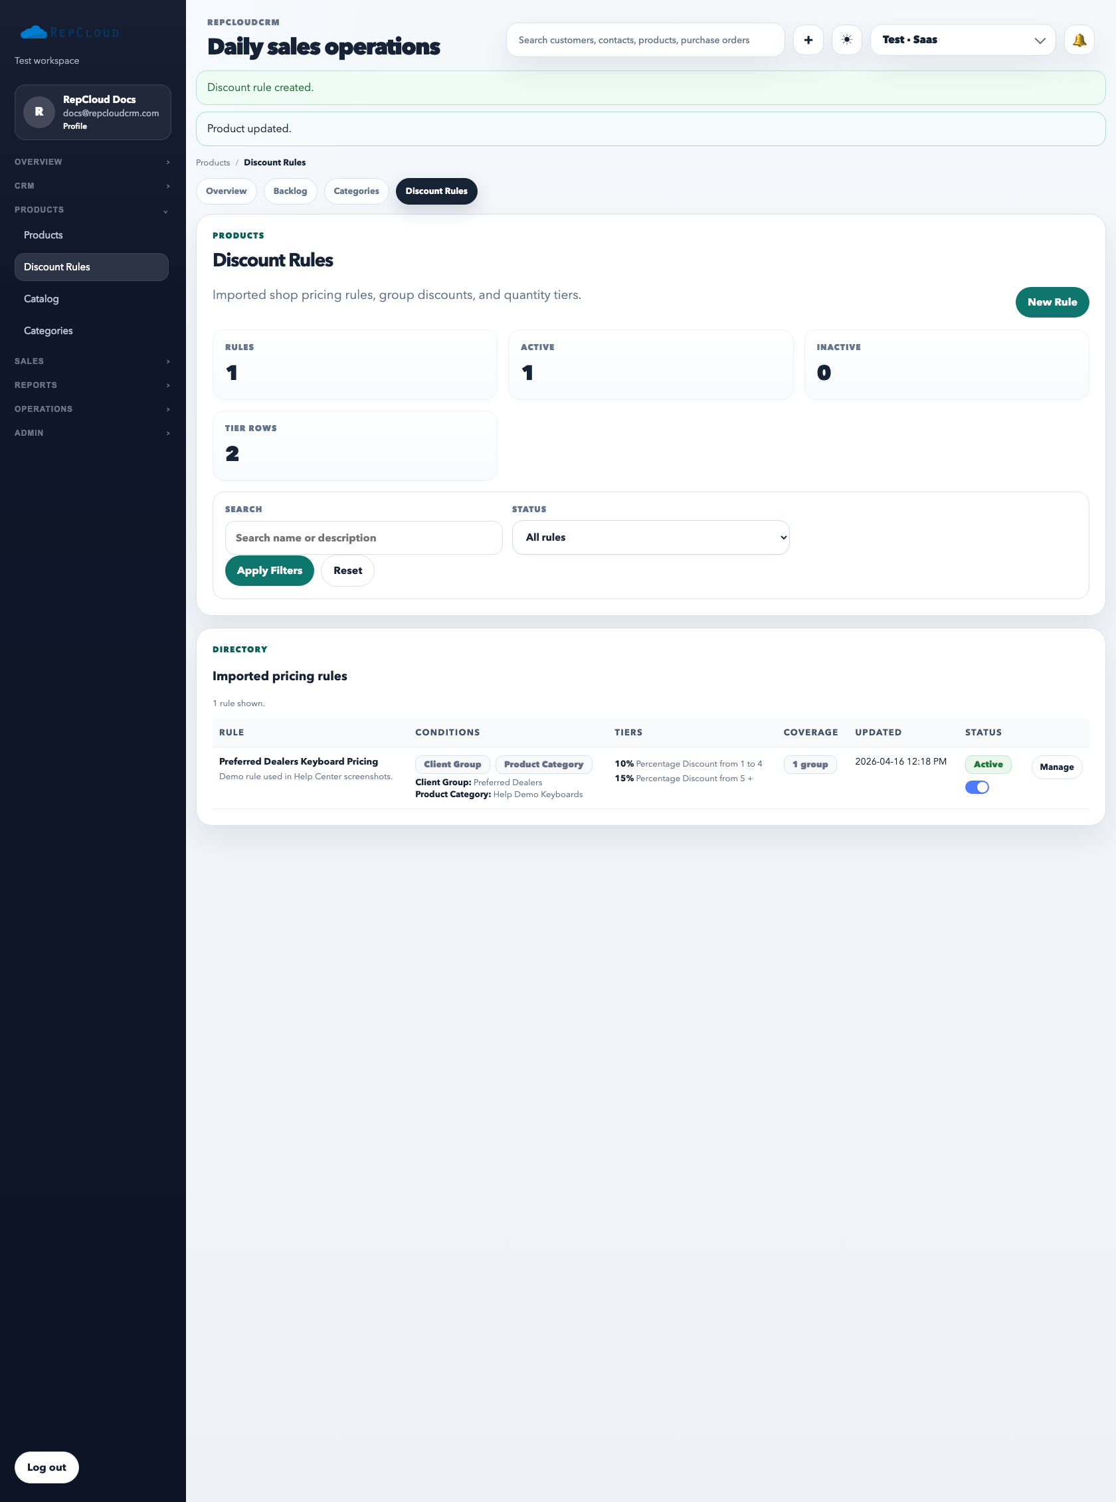Image resolution: width=1116 pixels, height=1502 pixels.
Task: Go to Products breadcrumb link
Action: (213, 163)
